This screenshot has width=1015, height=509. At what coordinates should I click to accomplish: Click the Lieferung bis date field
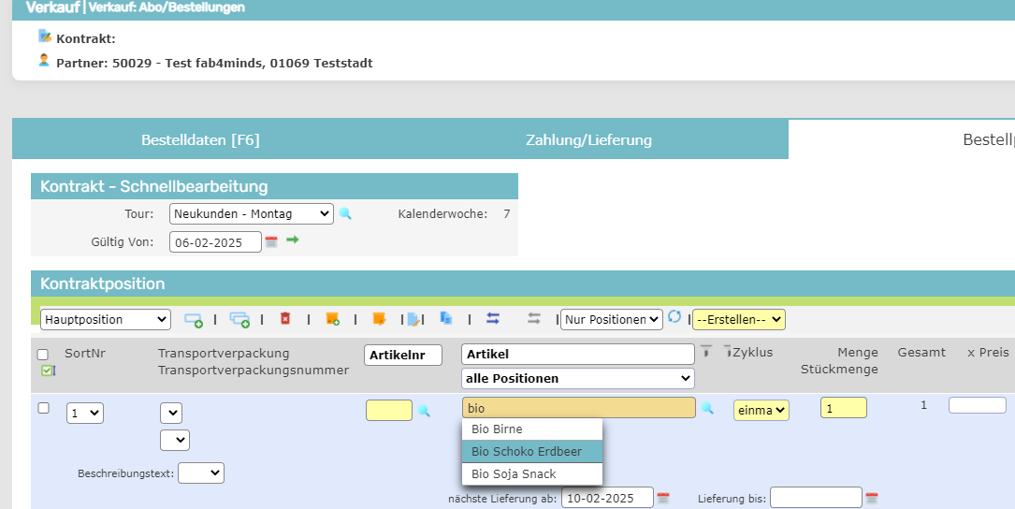point(815,498)
